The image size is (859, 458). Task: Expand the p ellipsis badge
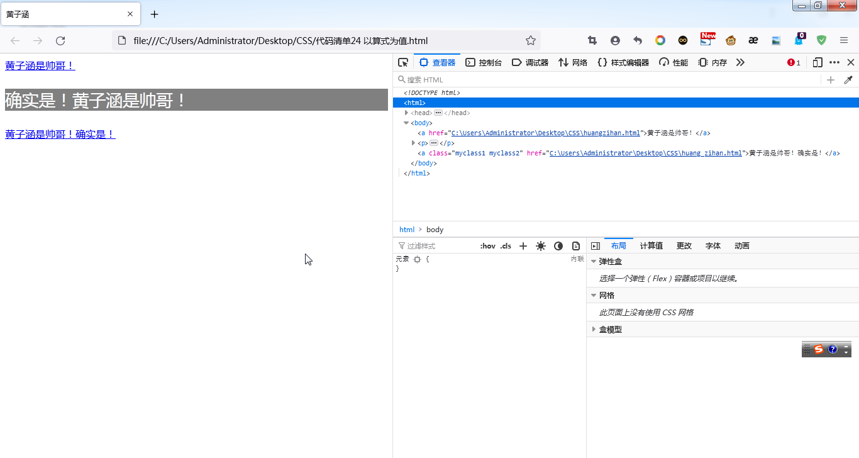(x=433, y=143)
